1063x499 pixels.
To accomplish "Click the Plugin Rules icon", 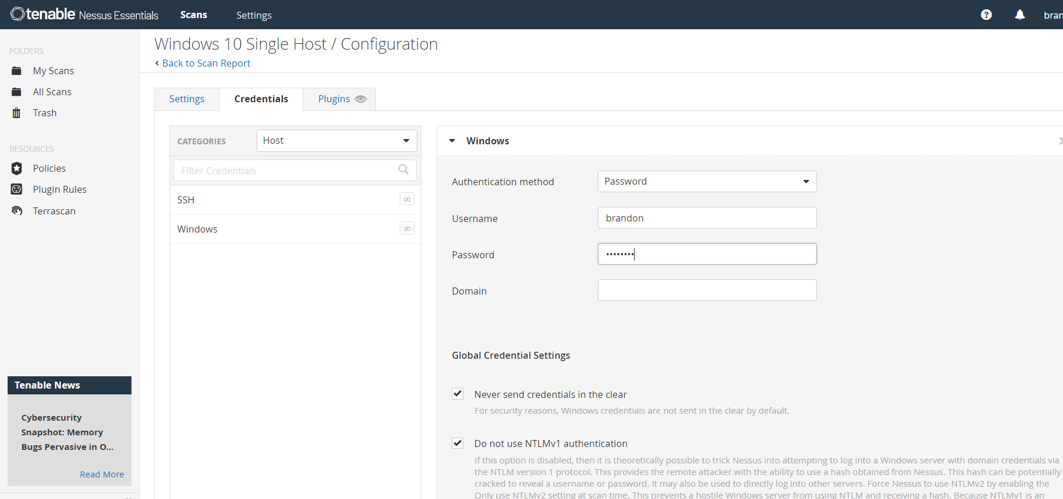I will point(17,189).
